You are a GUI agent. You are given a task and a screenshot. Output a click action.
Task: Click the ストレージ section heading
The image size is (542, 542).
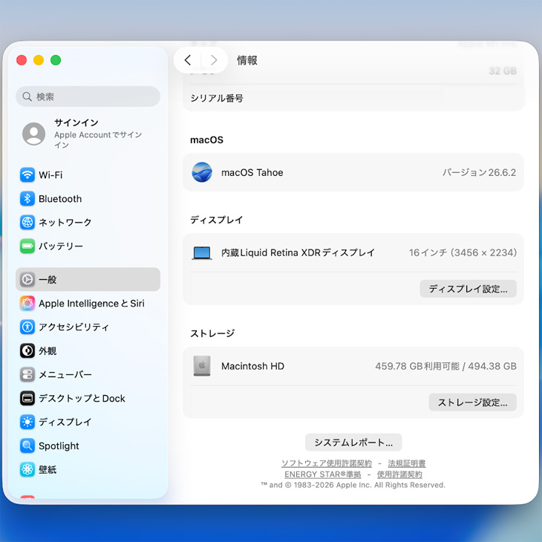click(x=212, y=333)
